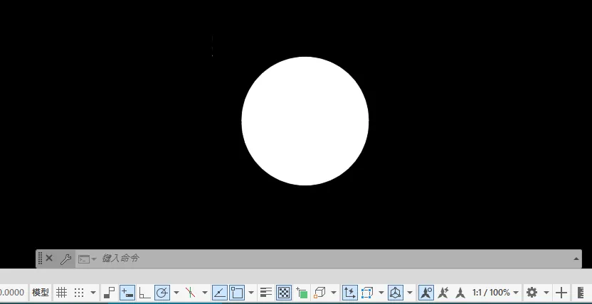Click the 3D object snap cube icon

[319, 293]
